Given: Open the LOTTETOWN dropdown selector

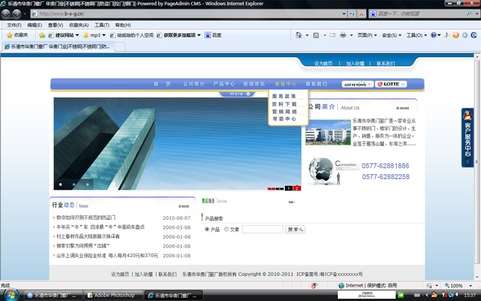Looking at the screenshot, I should [358, 84].
